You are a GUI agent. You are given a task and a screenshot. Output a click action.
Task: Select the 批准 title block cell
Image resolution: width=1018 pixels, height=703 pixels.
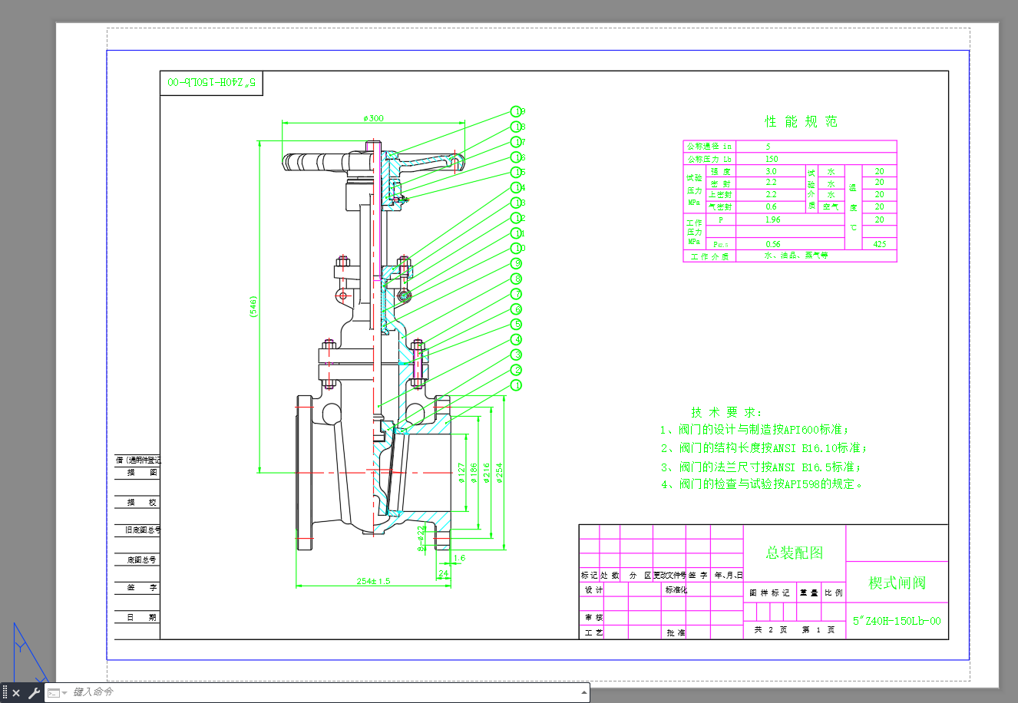click(x=676, y=632)
